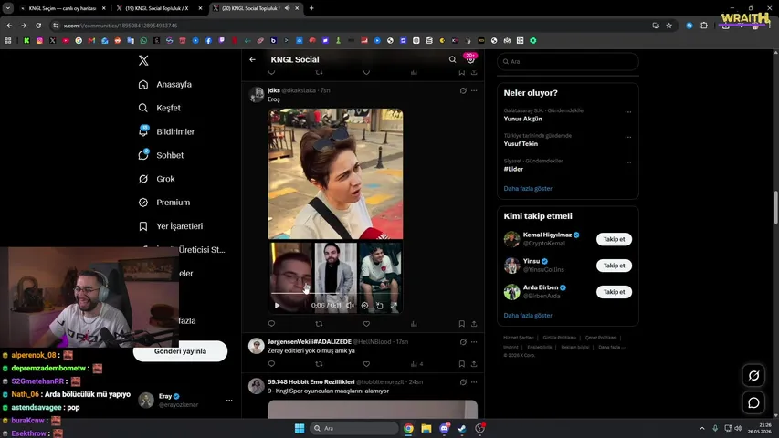Open more options for Yusuf Tekin trend
Image resolution: width=779 pixels, height=438 pixels.
[x=628, y=137]
